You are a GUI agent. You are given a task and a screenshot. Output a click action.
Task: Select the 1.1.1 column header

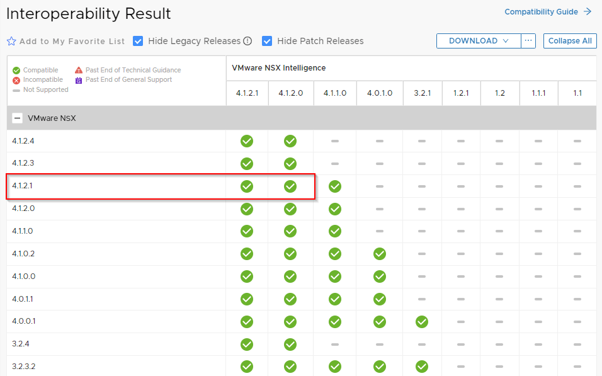click(538, 93)
